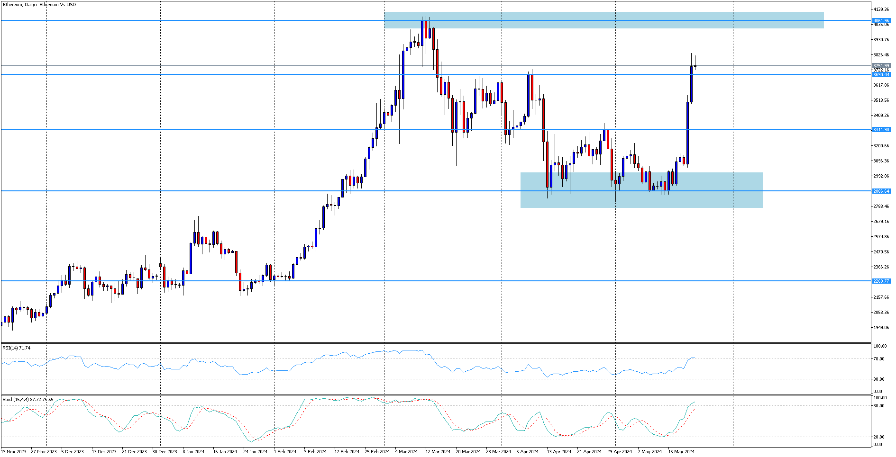This screenshot has width=896, height=457.
Task: Select the upper blue resistance zone rectangle
Action: [x=604, y=20]
